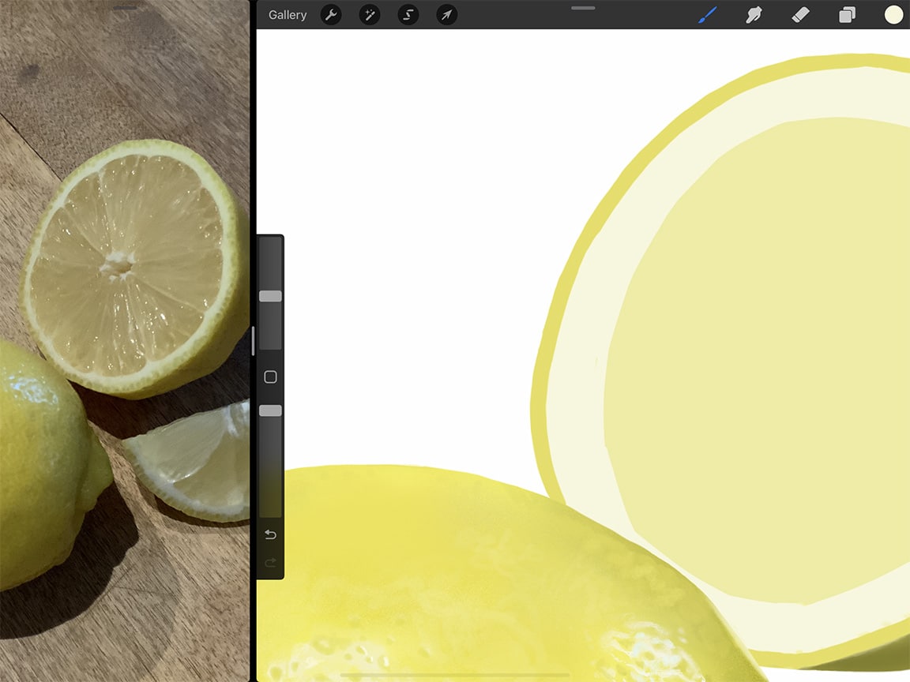Open the Layers panel

[x=847, y=14]
